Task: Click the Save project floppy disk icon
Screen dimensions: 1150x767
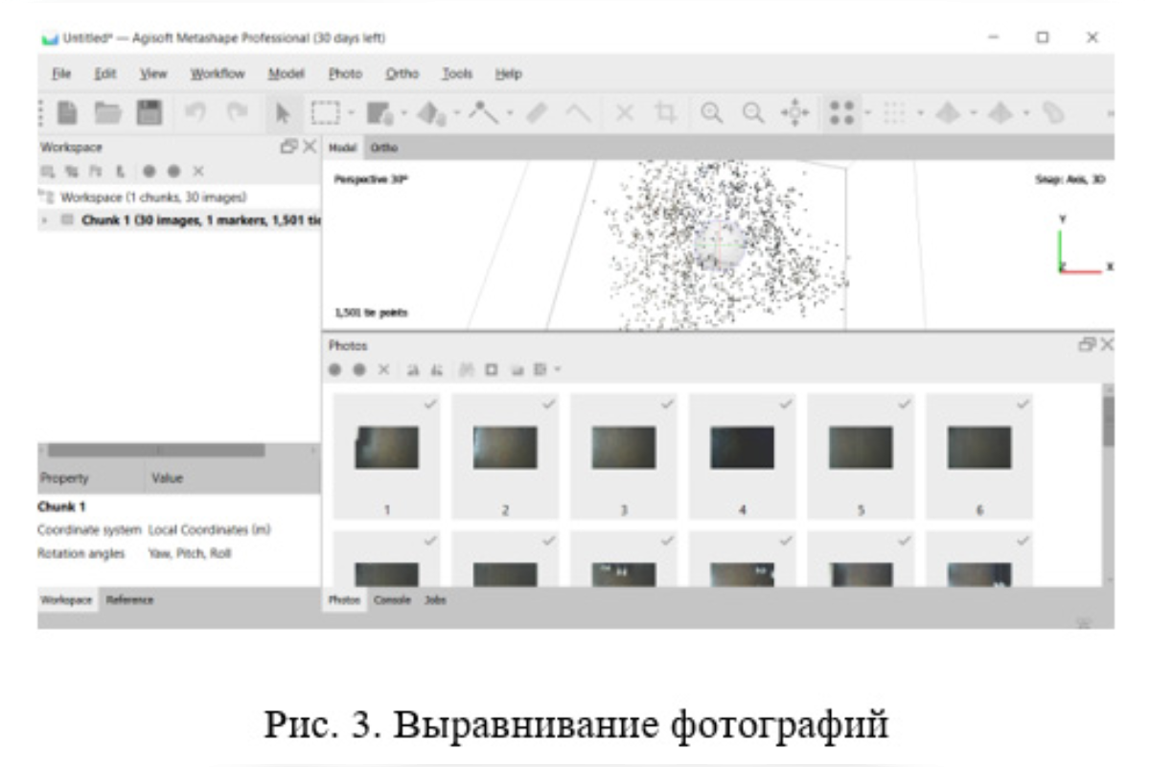Action: [x=149, y=113]
